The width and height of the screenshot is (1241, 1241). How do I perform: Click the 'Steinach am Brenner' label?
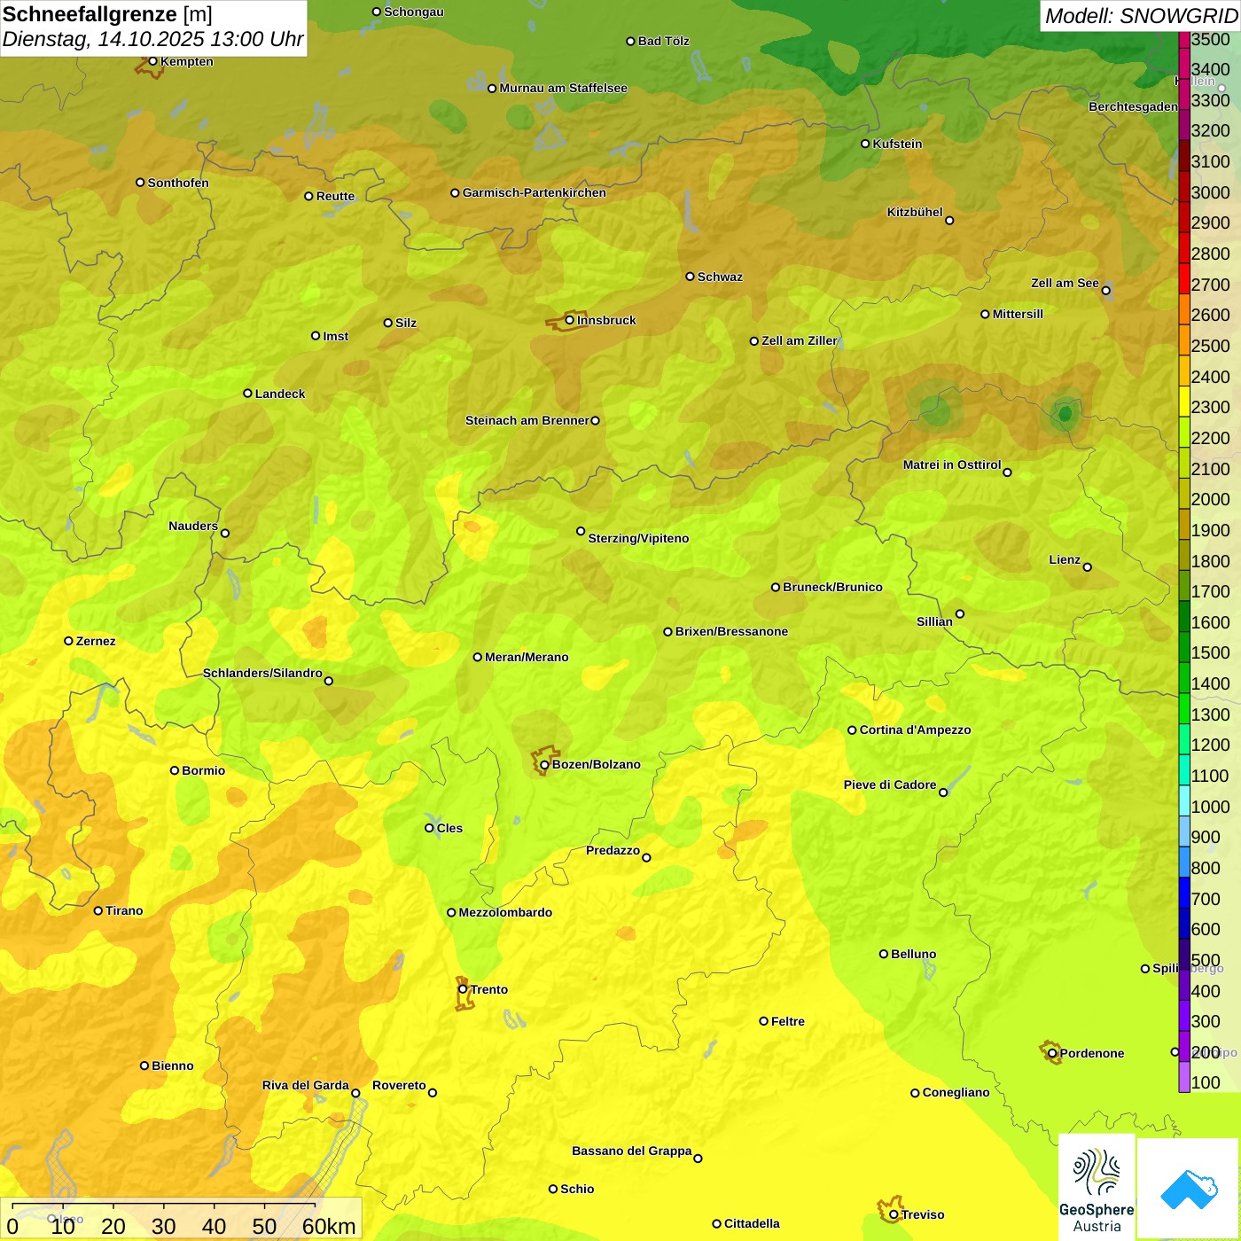[x=527, y=420]
